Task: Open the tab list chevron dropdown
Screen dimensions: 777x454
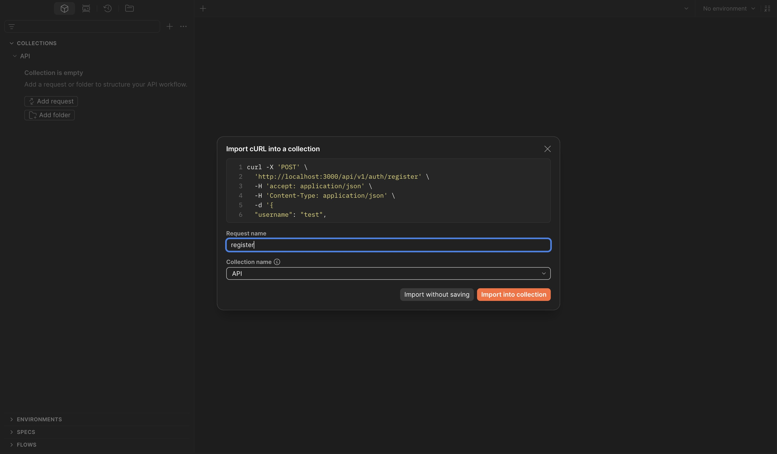Action: [686, 9]
